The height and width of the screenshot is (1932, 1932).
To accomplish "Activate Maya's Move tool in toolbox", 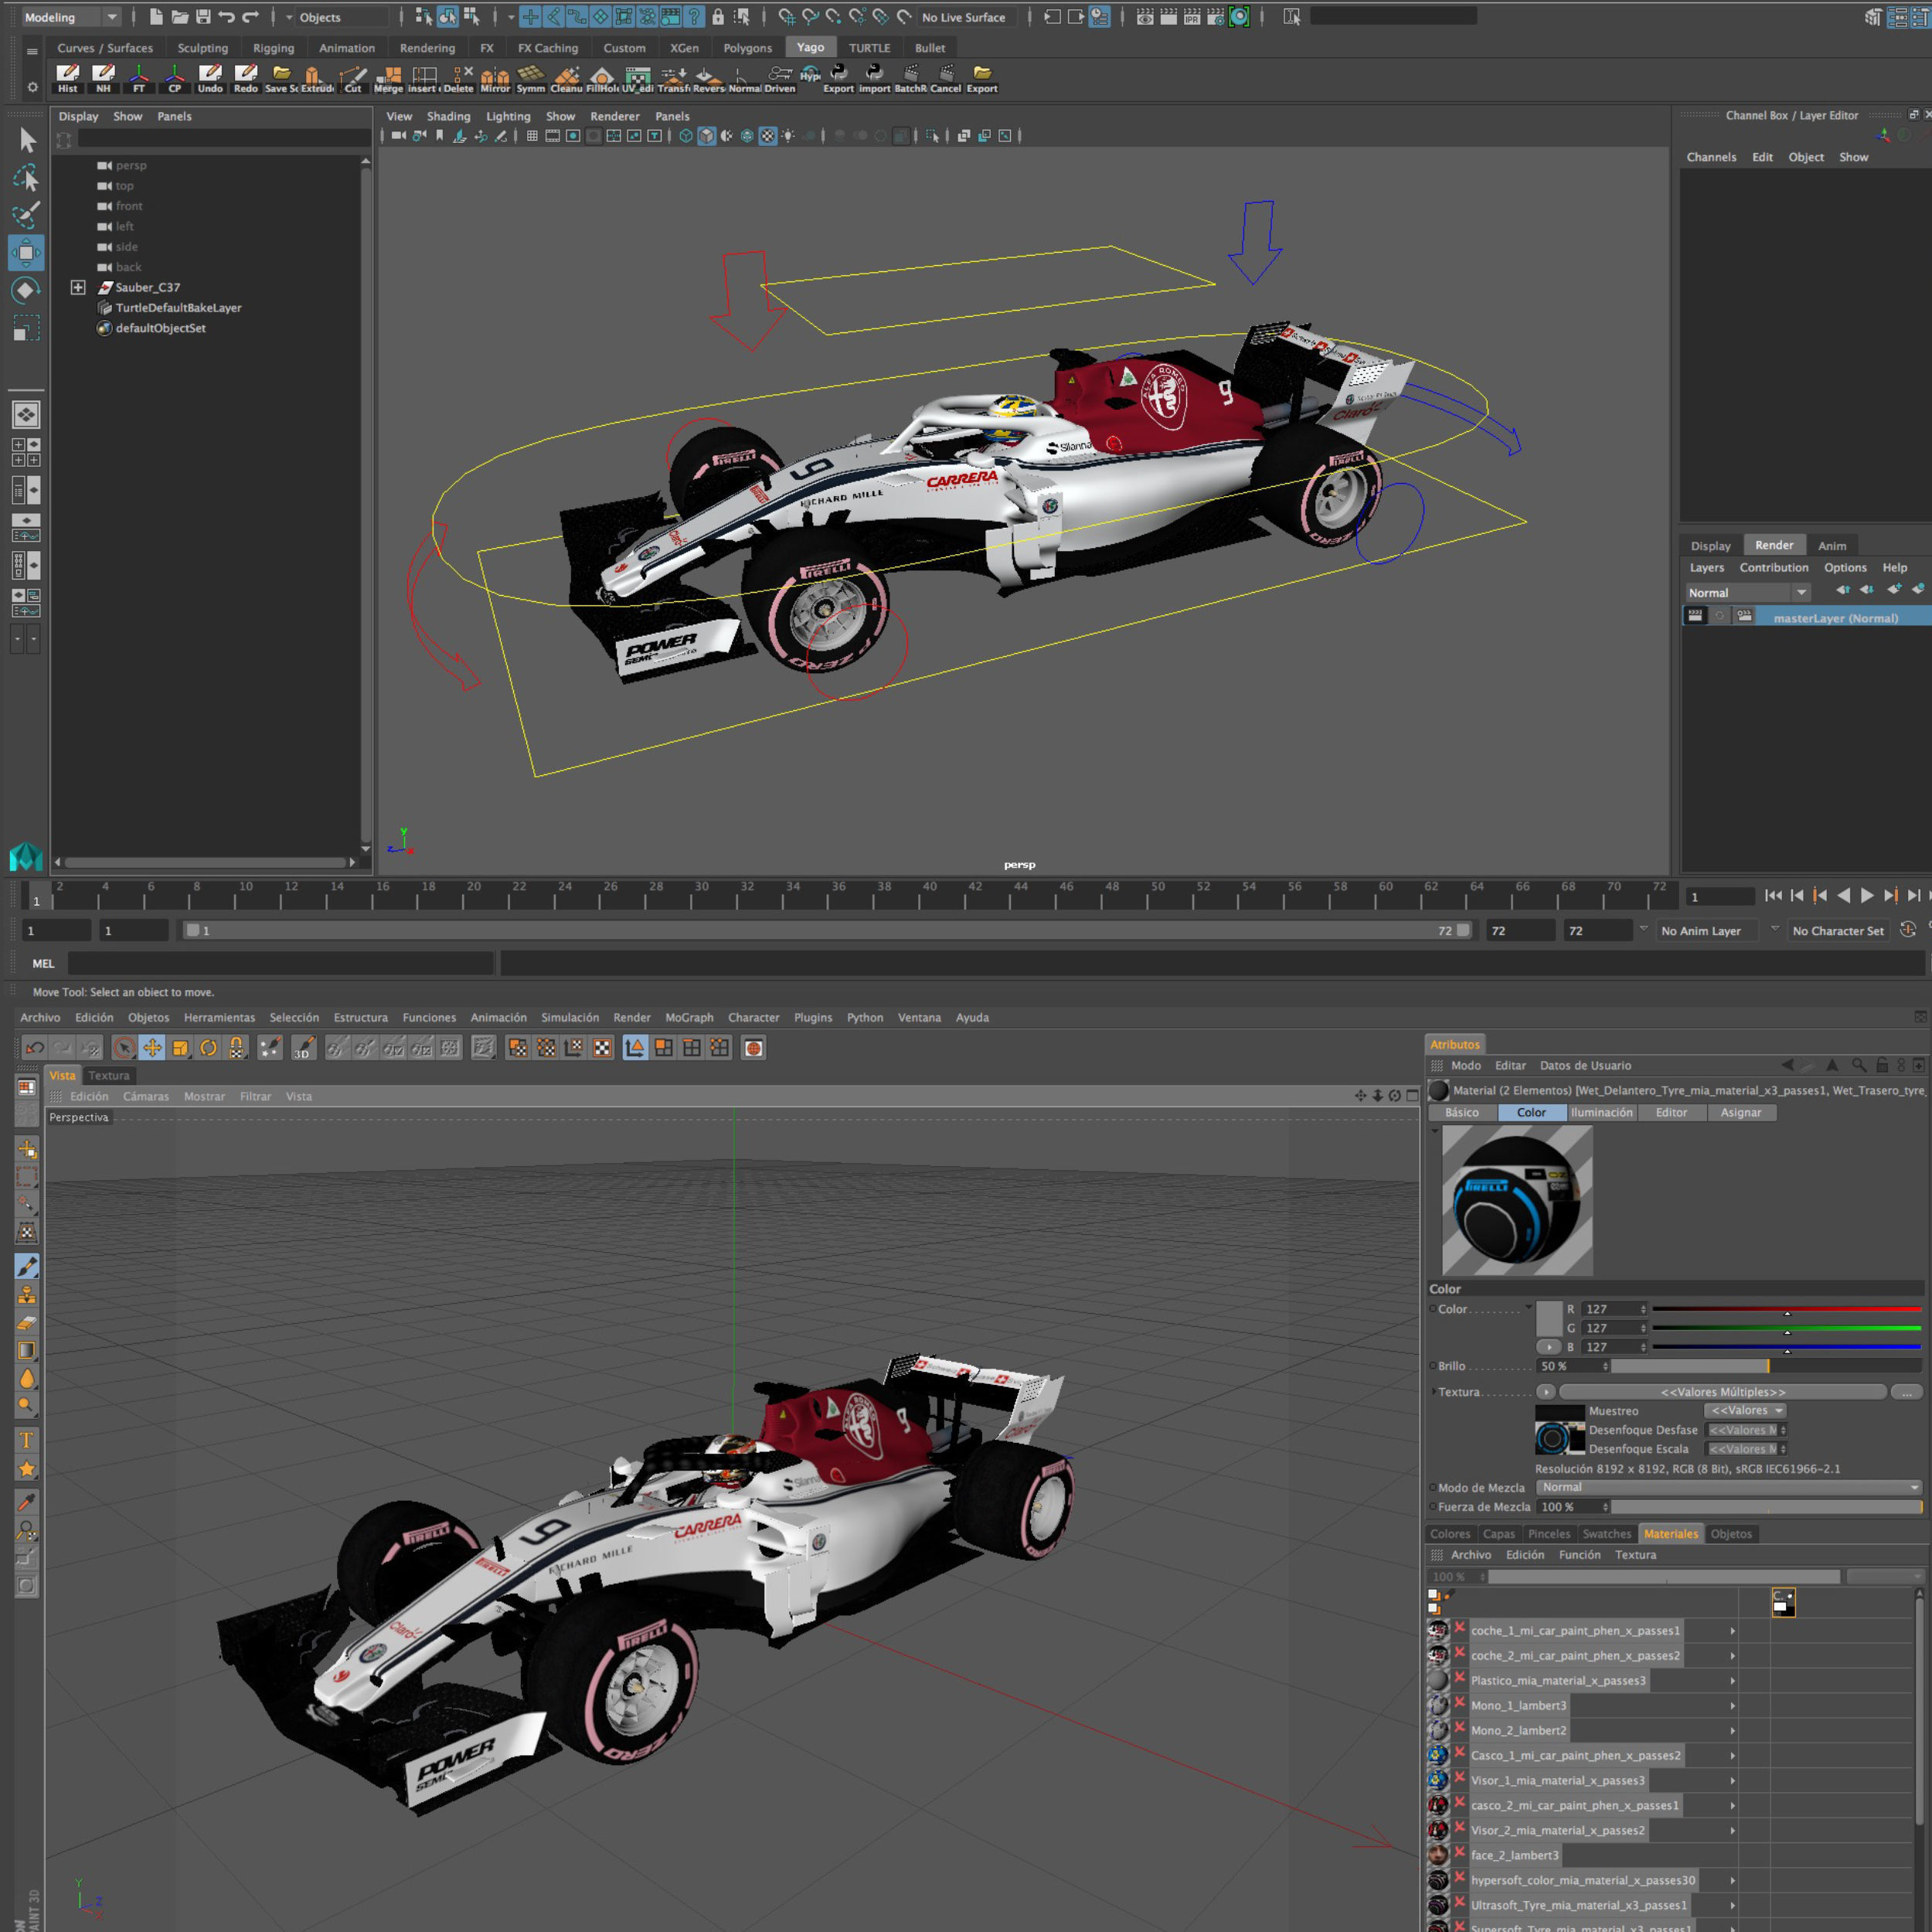I will (x=27, y=252).
